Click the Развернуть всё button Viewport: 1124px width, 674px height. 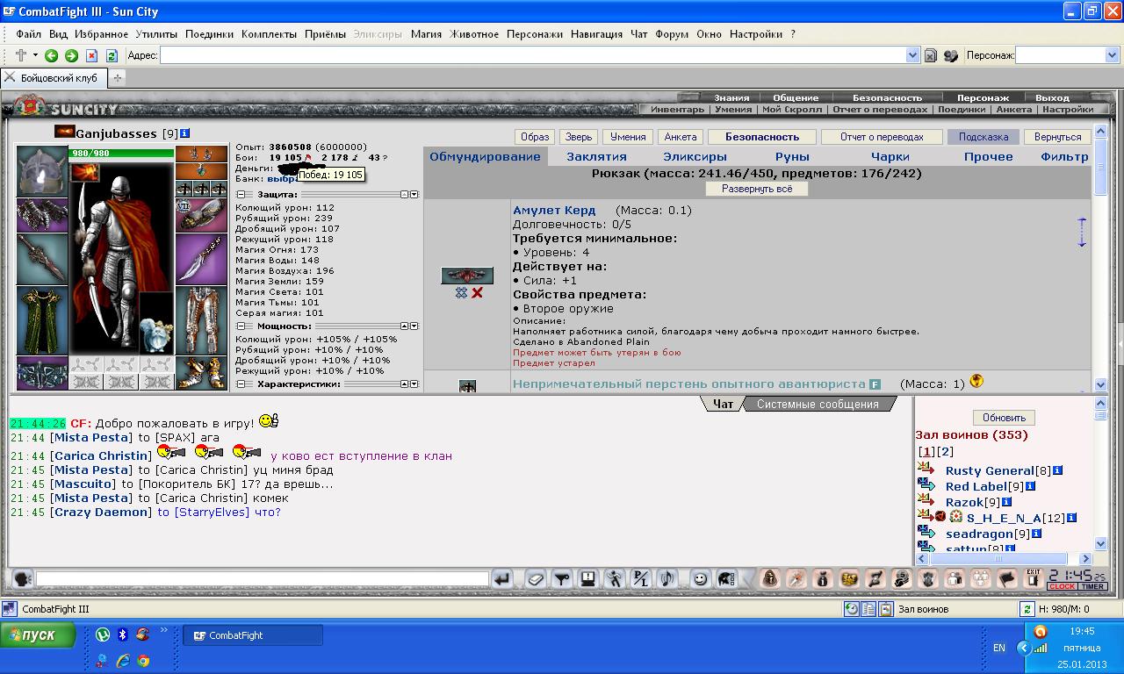coord(757,189)
